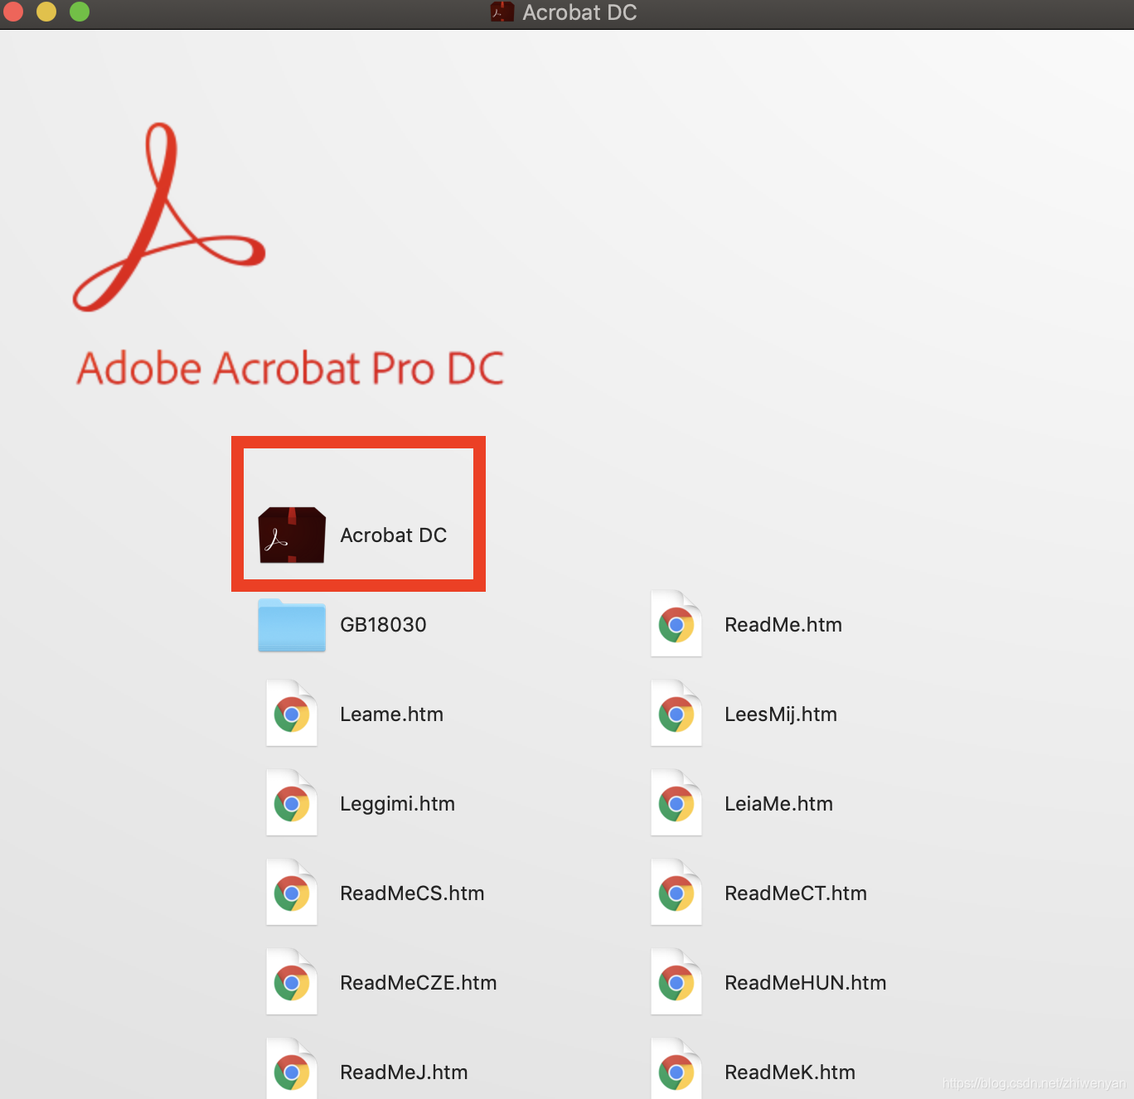1134x1099 pixels.
Task: Select the Acrobat DC installer package icon
Action: (292, 535)
